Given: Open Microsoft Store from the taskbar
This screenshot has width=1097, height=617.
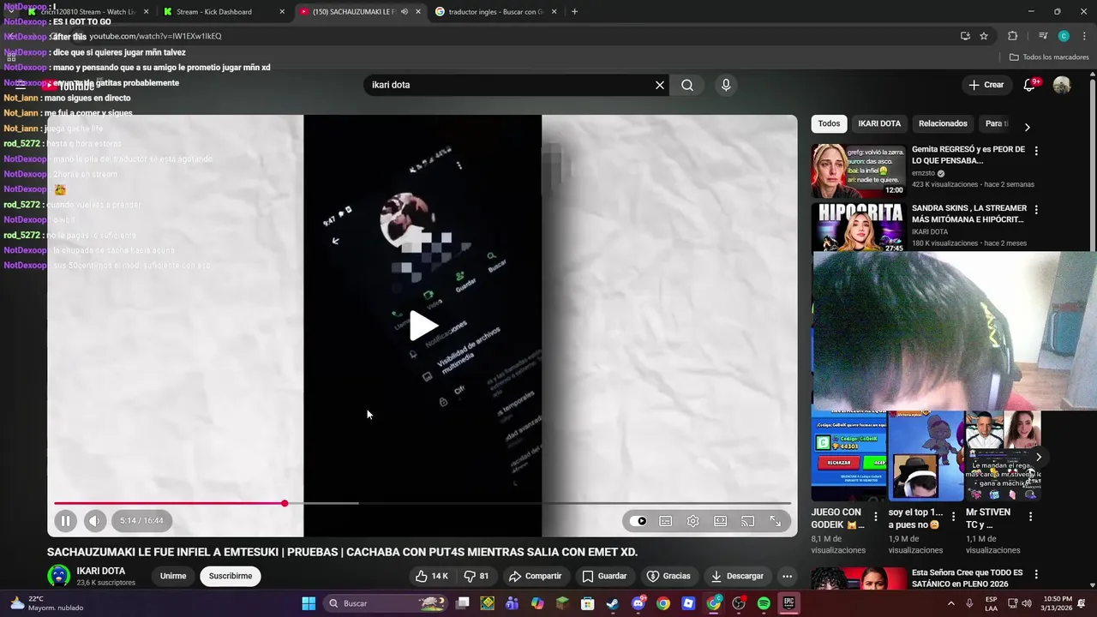Looking at the screenshot, I should 587,603.
